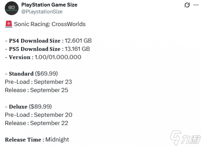Click the PS4 Download Size label
Screen dimensions: 201x146
tap(35, 41)
